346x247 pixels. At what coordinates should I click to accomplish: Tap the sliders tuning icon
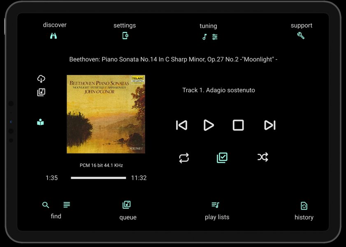point(215,37)
